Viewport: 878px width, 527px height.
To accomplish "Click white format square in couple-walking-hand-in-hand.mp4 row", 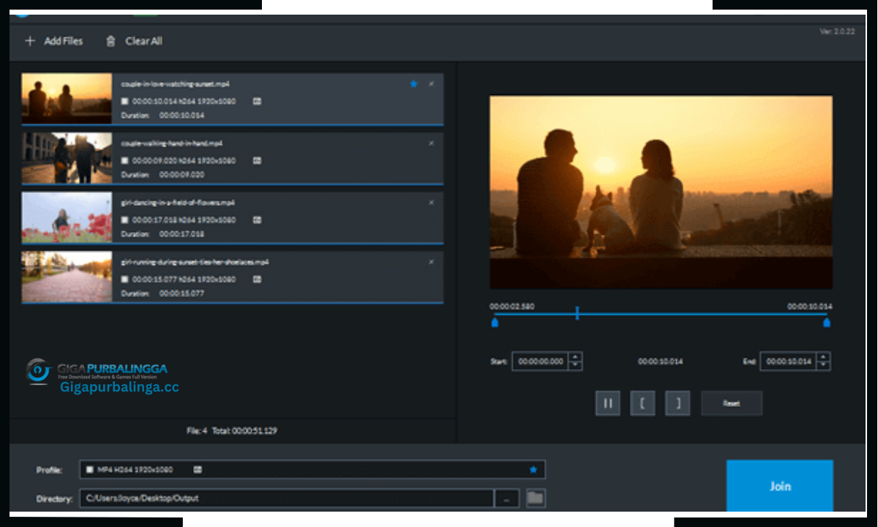I will pos(125,160).
